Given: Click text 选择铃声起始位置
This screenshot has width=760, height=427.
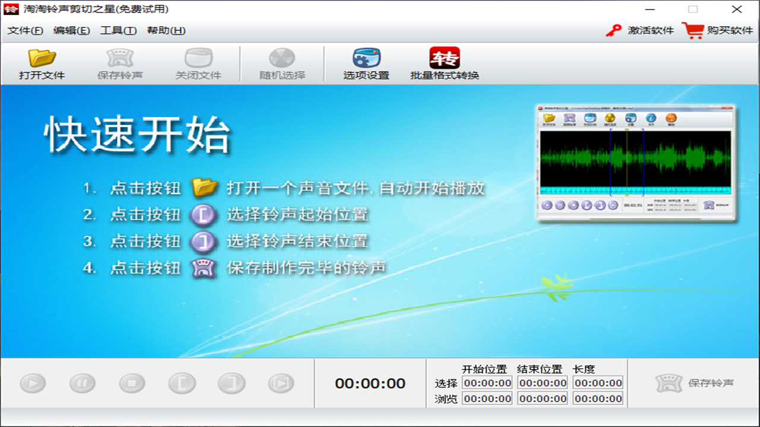Looking at the screenshot, I should coord(297,215).
